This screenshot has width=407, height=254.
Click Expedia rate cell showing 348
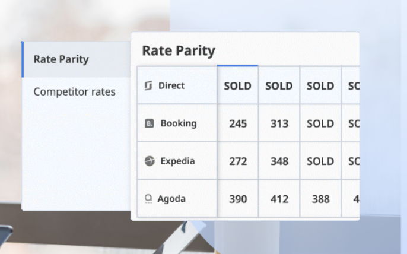(279, 161)
